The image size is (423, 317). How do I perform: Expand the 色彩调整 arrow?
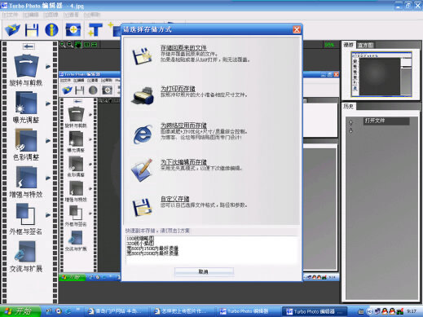(x=48, y=141)
